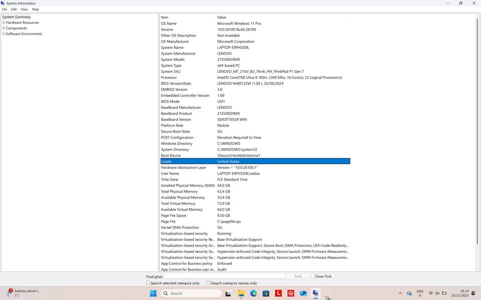This screenshot has height=300, width=481.
Task: Show hidden system tray icons
Action: click(x=400, y=293)
